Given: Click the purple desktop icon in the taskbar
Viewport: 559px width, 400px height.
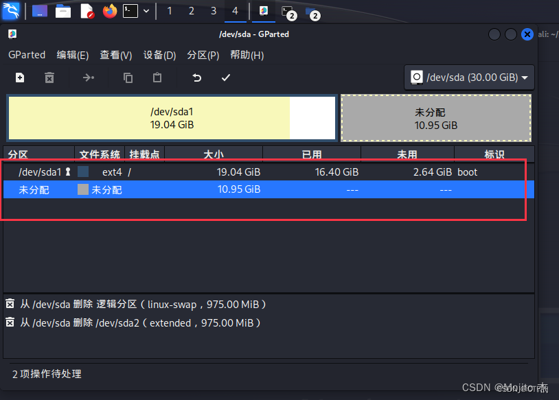Looking at the screenshot, I should tap(40, 11).
